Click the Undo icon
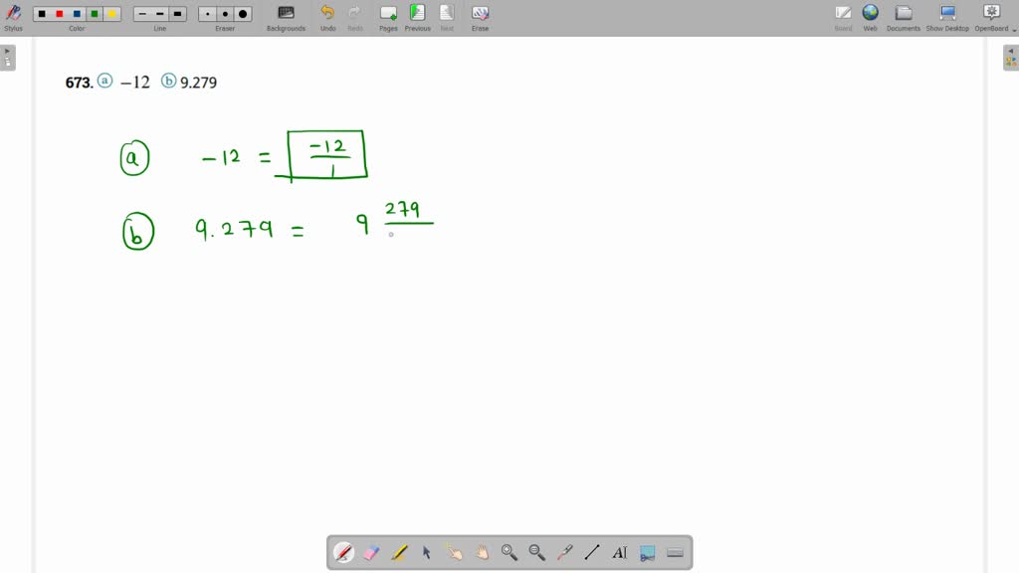The height and width of the screenshot is (573, 1019). click(x=327, y=13)
